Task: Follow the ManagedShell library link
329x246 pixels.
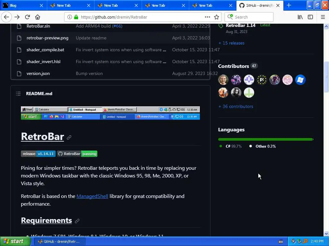Action: [92, 196]
